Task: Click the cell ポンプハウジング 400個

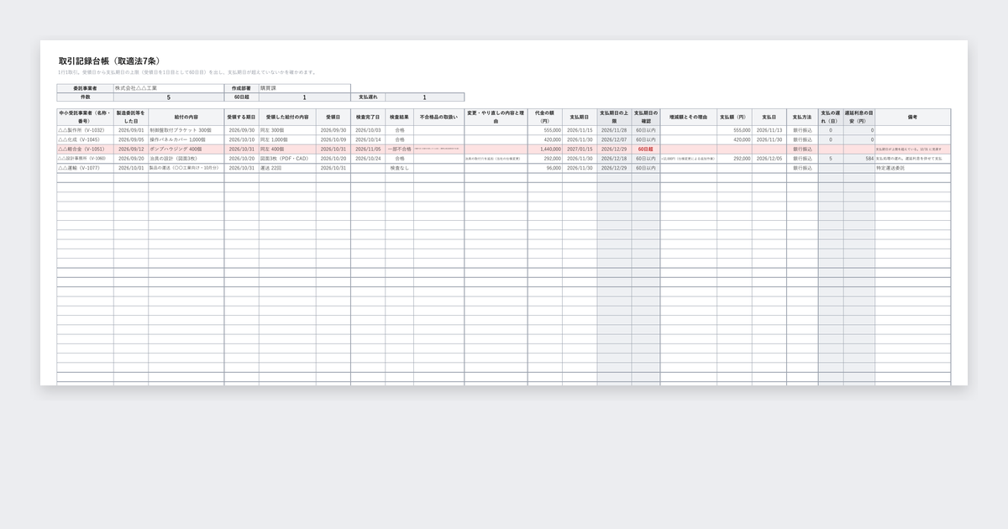Action: pyautogui.click(x=186, y=149)
